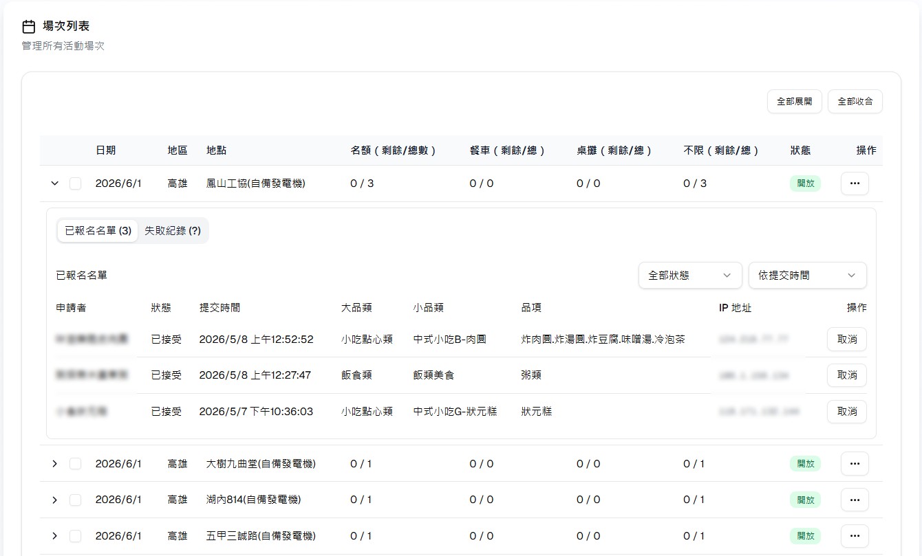Screen dimensions: 922x556
Task: Switch to the 已報名名單 (3) tab
Action: (98, 231)
